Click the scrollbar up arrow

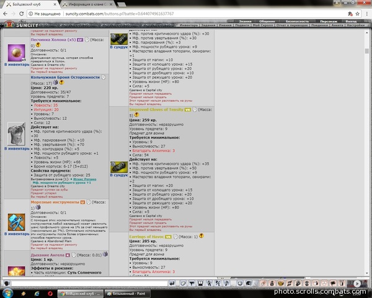point(367,32)
